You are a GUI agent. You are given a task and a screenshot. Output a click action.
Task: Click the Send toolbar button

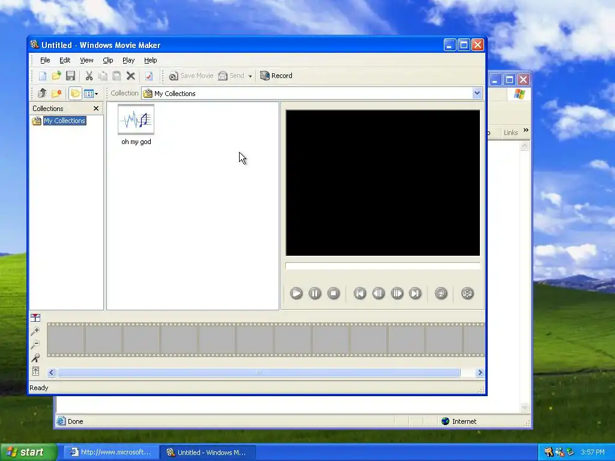(231, 76)
